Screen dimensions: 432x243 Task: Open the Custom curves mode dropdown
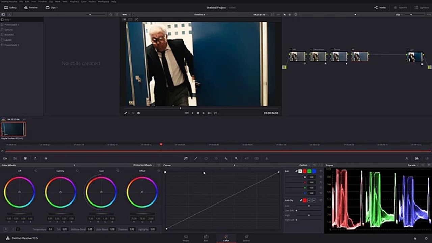[304, 165]
